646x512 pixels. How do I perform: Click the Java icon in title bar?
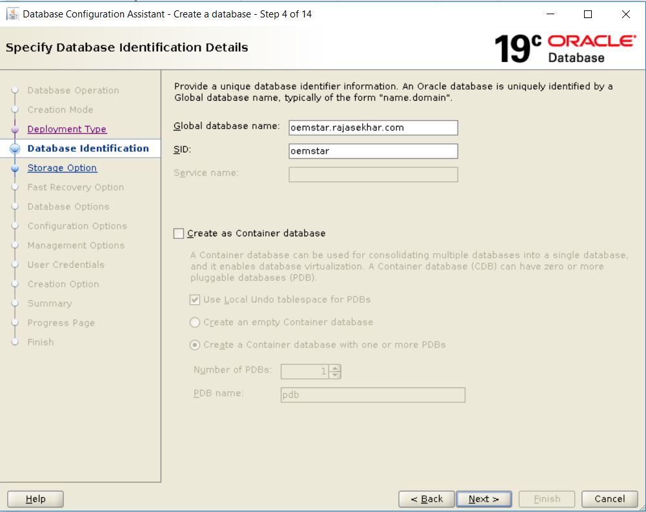(12, 14)
